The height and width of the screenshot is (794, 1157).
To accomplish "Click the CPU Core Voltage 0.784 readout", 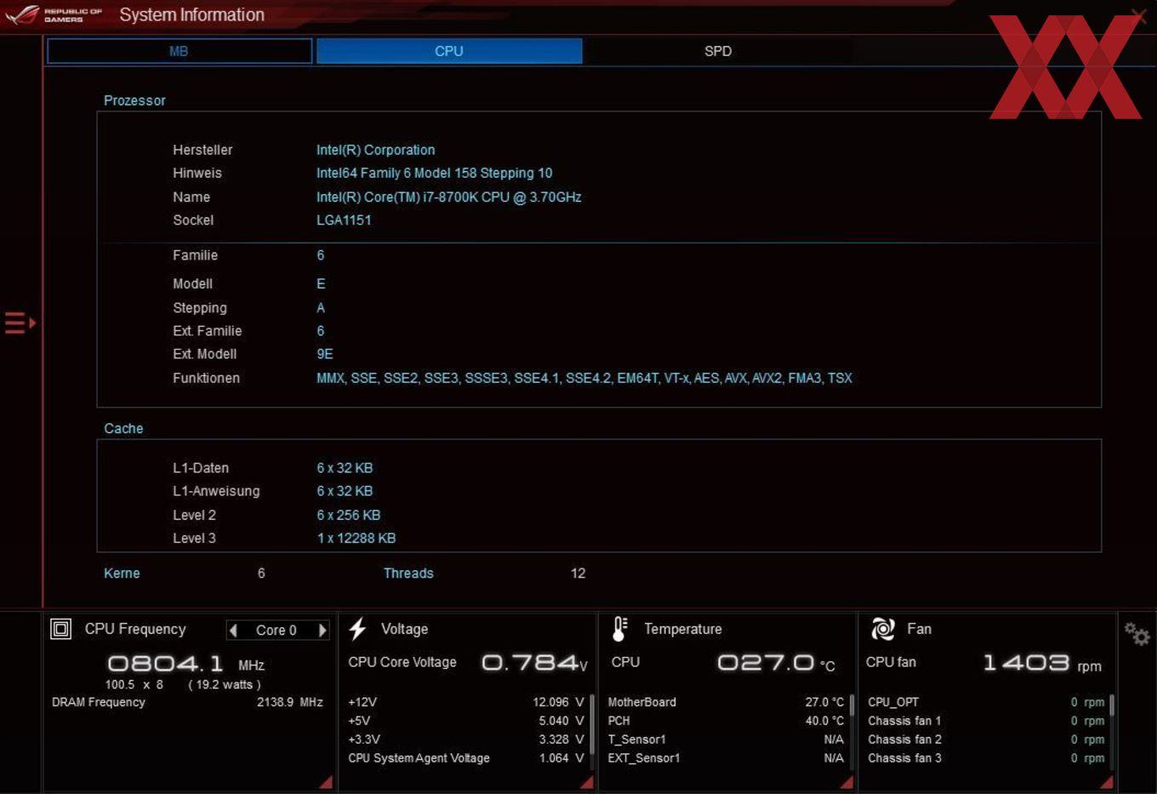I will (534, 662).
